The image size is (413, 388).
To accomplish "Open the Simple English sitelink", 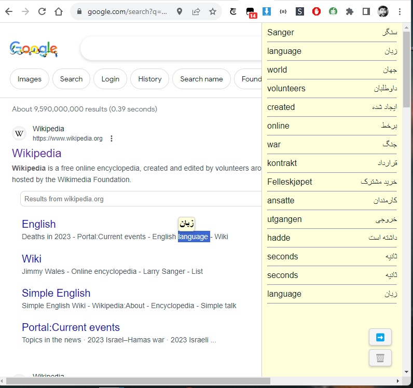I will (x=56, y=293).
